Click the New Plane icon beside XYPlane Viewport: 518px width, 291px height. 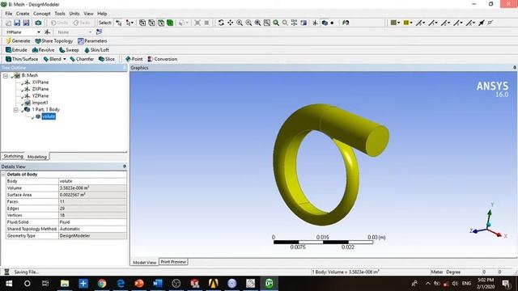(x=47, y=32)
